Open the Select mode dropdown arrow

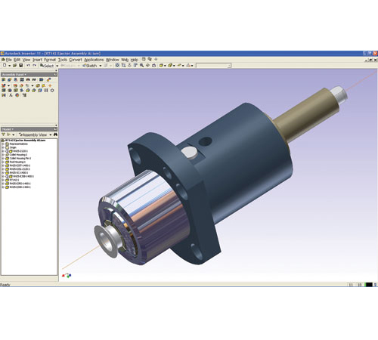[57, 66]
